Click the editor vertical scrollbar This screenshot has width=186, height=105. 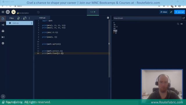pyautogui.click(x=109, y=49)
